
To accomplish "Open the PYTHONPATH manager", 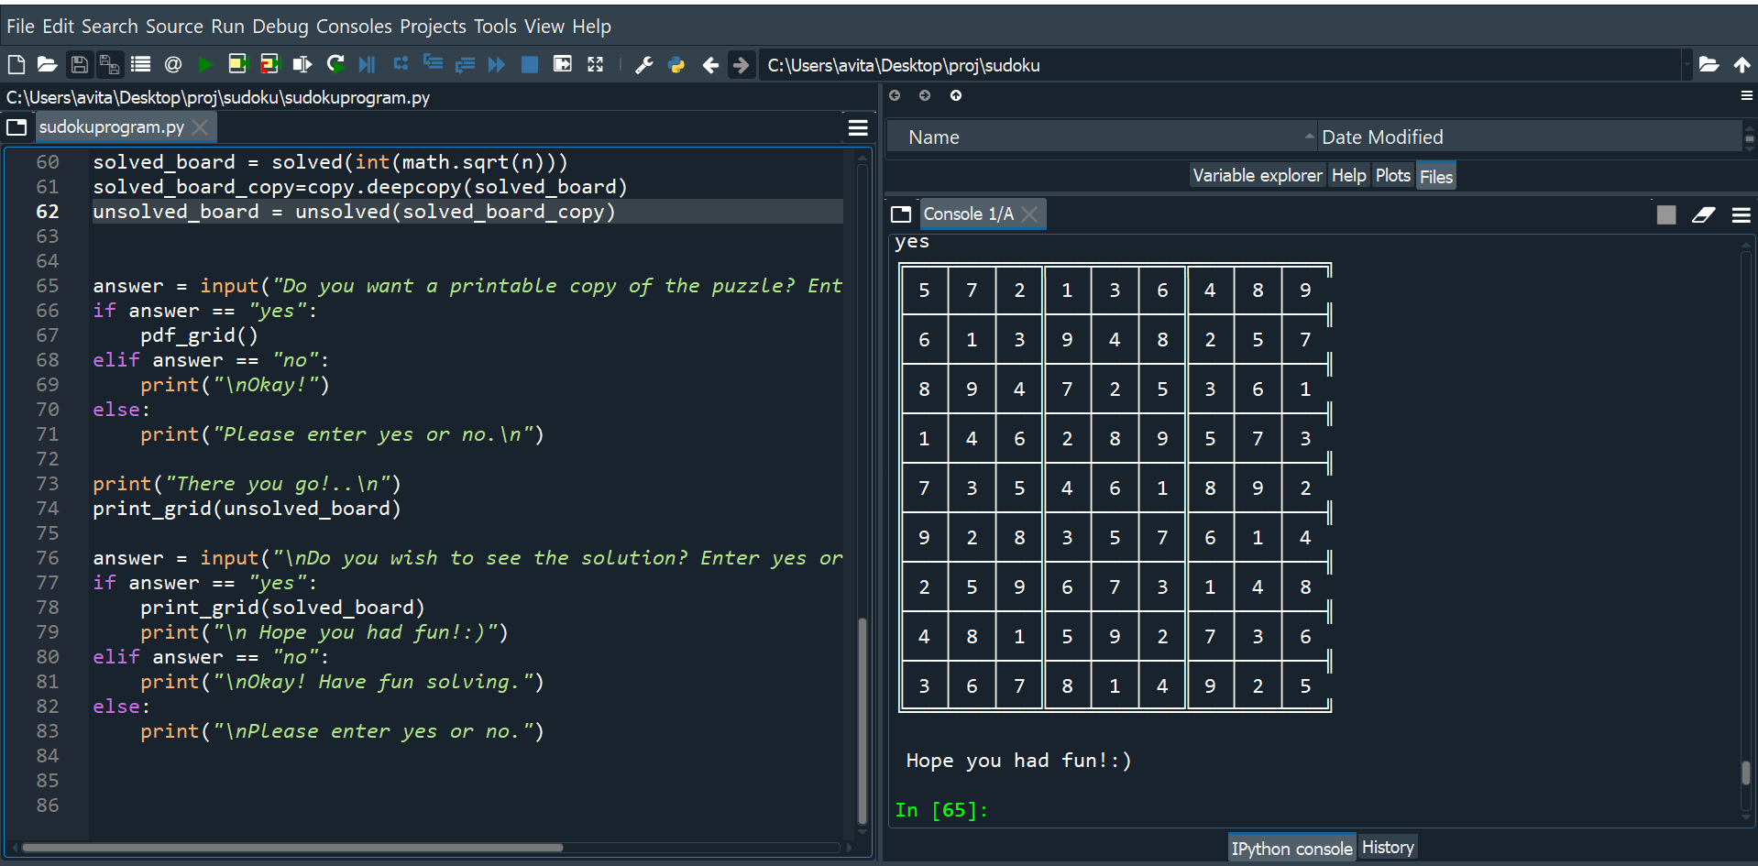I will pyautogui.click(x=676, y=64).
